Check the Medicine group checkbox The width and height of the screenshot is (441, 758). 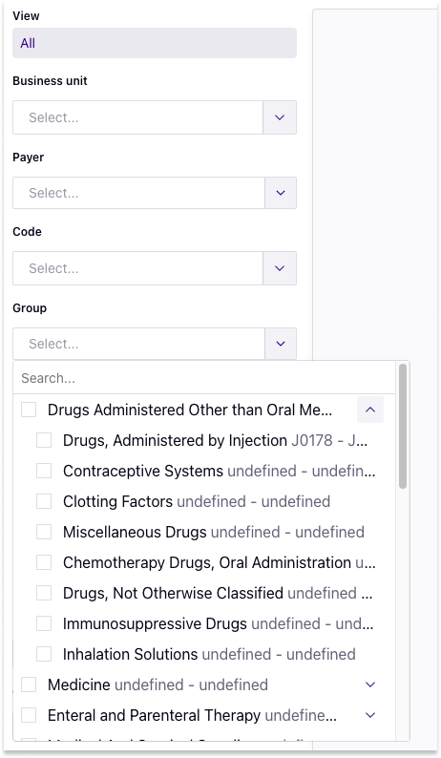[29, 684]
